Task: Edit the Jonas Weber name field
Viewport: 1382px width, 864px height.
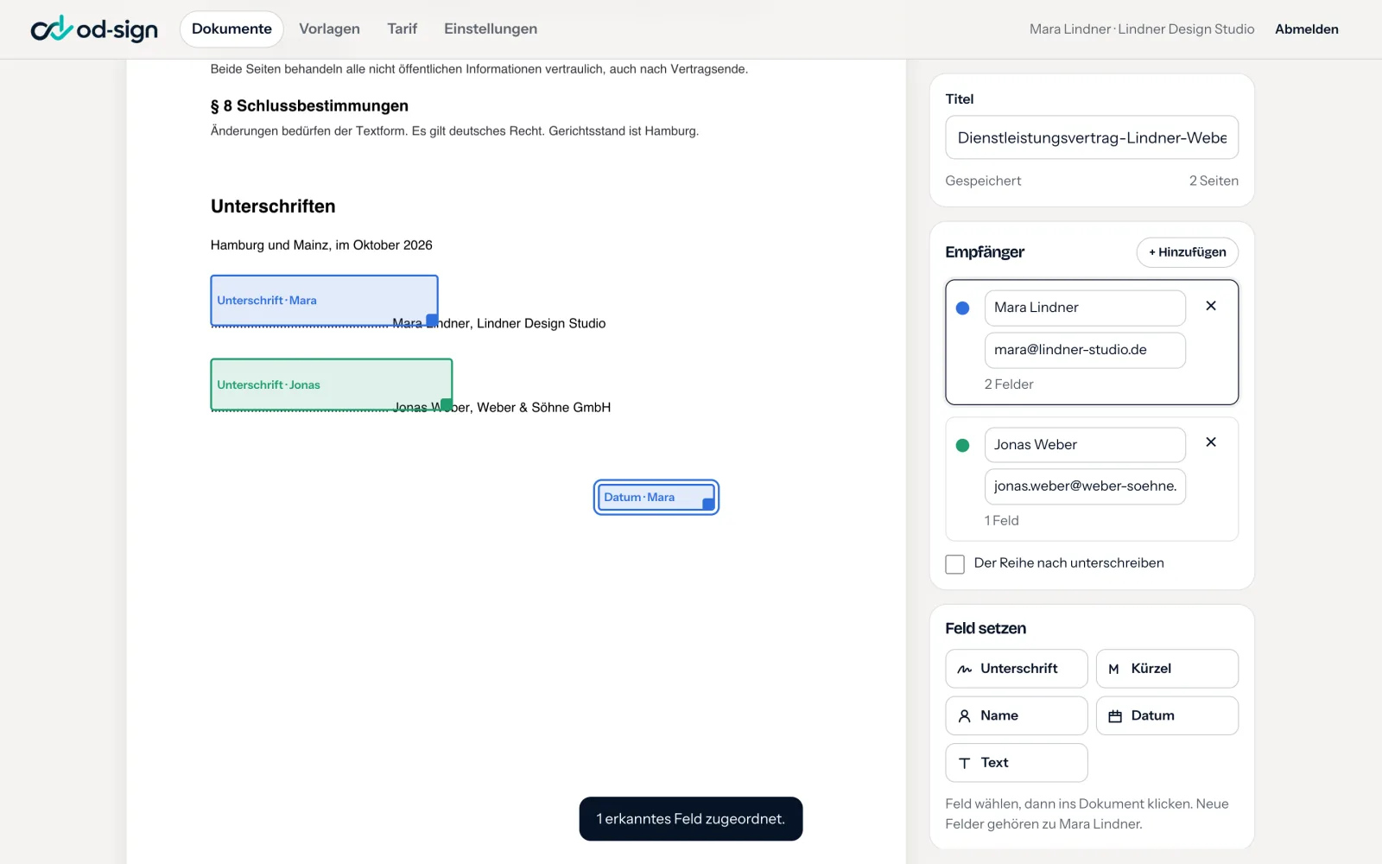Action: coord(1085,445)
